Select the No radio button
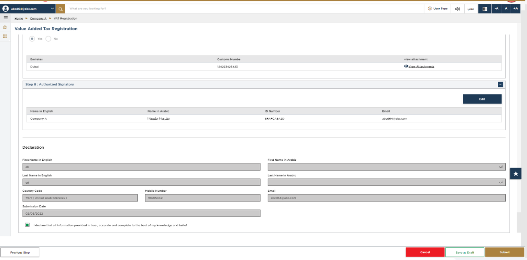This screenshot has height=260, width=527. 48,39
